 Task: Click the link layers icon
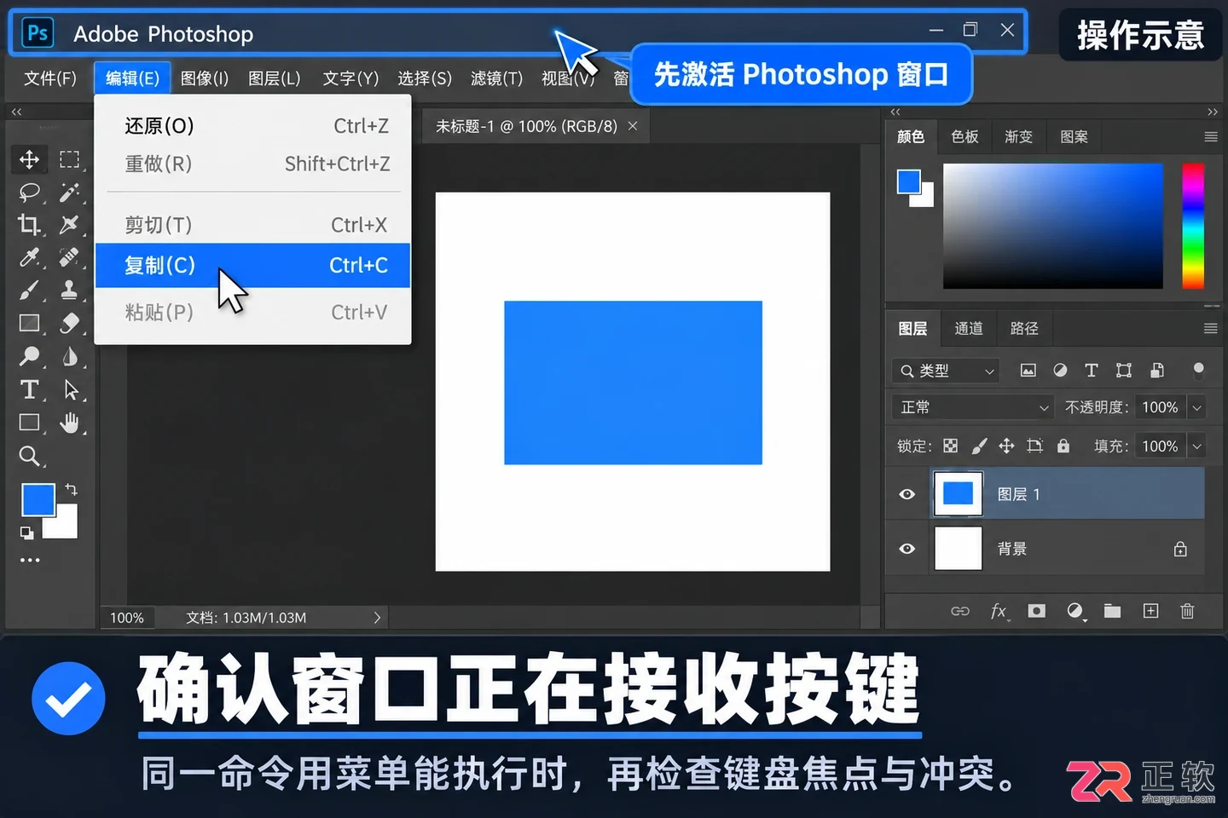click(960, 611)
